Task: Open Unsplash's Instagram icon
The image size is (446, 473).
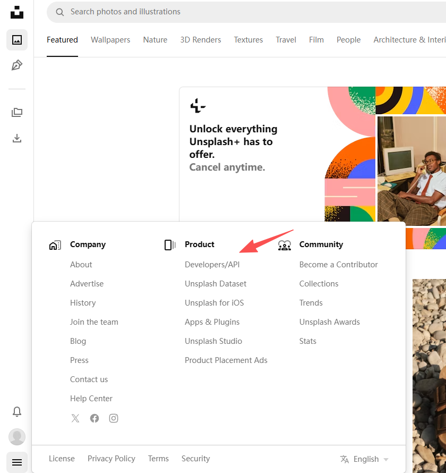Action: 113,418
